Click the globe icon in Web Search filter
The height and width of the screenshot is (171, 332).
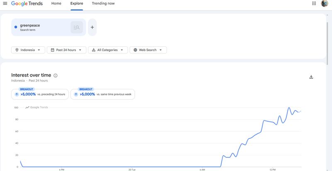135,50
